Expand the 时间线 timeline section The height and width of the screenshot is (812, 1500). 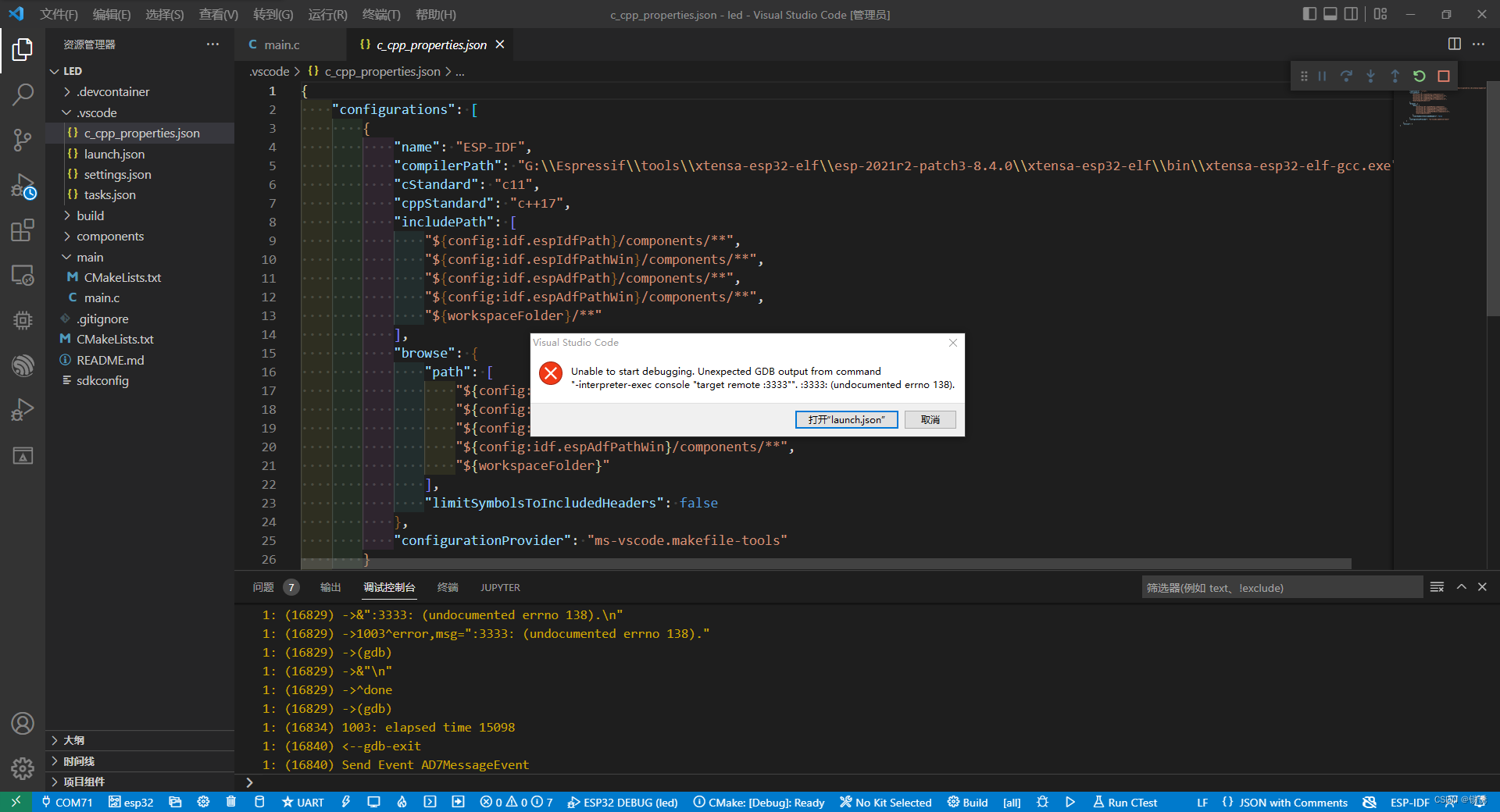tap(140, 761)
